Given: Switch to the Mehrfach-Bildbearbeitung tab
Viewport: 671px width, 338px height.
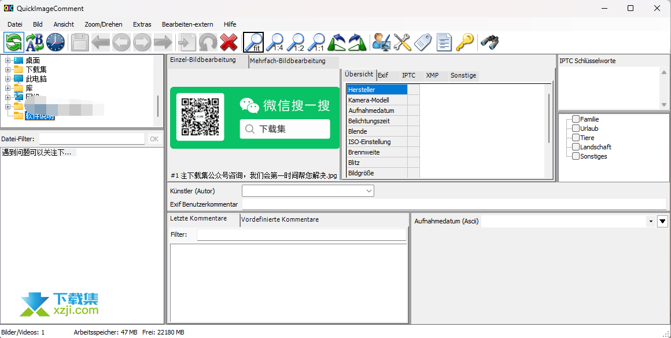Looking at the screenshot, I should tap(294, 61).
